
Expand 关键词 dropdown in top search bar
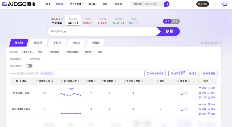tap(138, 4)
